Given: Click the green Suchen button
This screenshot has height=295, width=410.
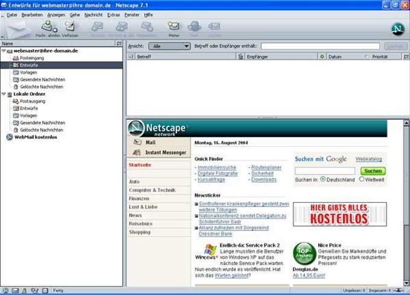Looking at the screenshot, I should click(373, 171).
